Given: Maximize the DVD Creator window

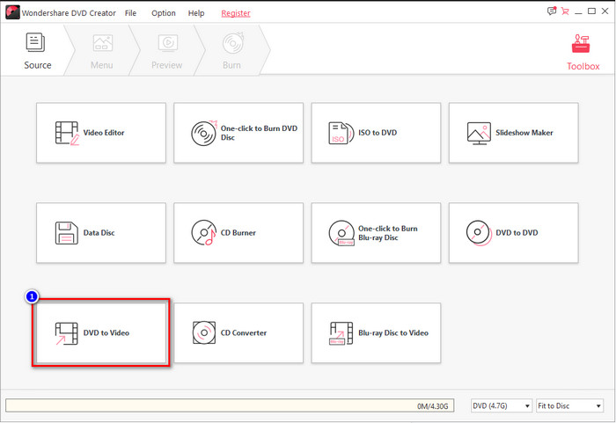Looking at the screenshot, I should point(591,11).
